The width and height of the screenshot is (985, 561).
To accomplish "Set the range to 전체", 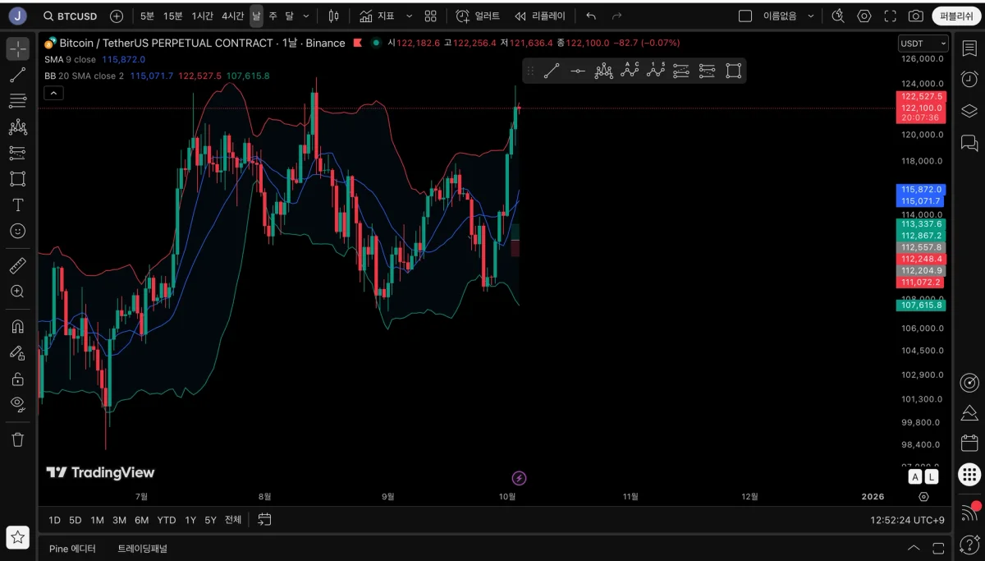I will click(233, 520).
